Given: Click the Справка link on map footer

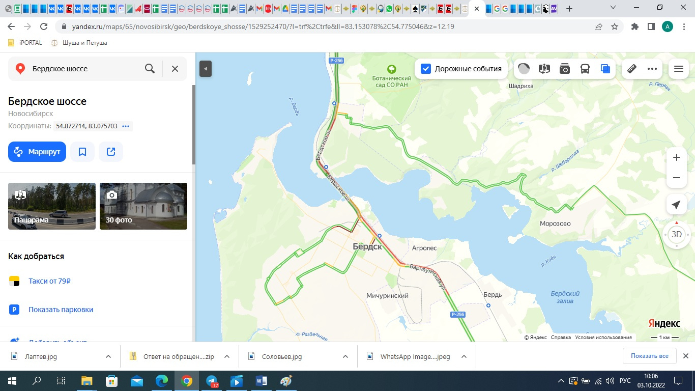Looking at the screenshot, I should pyautogui.click(x=561, y=338).
